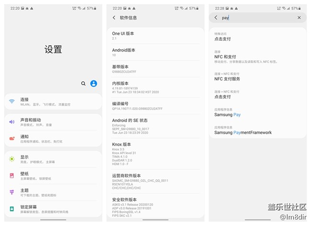This screenshot has height=226, width=311.
Task: Open the Samsung account profile icon
Action: coord(94,84)
